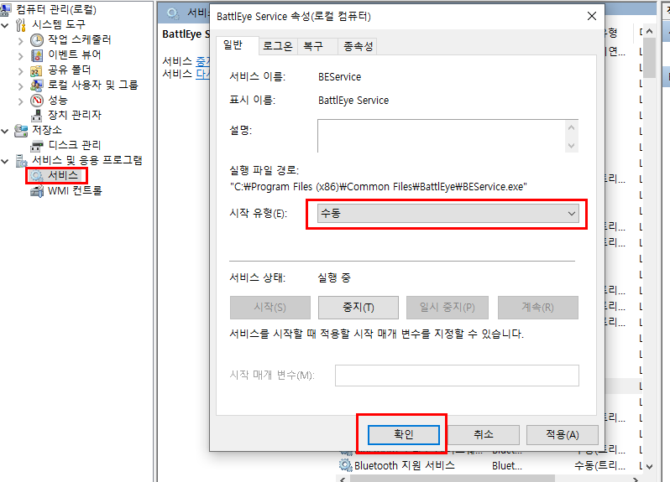
Task: Select the Disk Management (디스크 관리) label
Action: pos(75,145)
